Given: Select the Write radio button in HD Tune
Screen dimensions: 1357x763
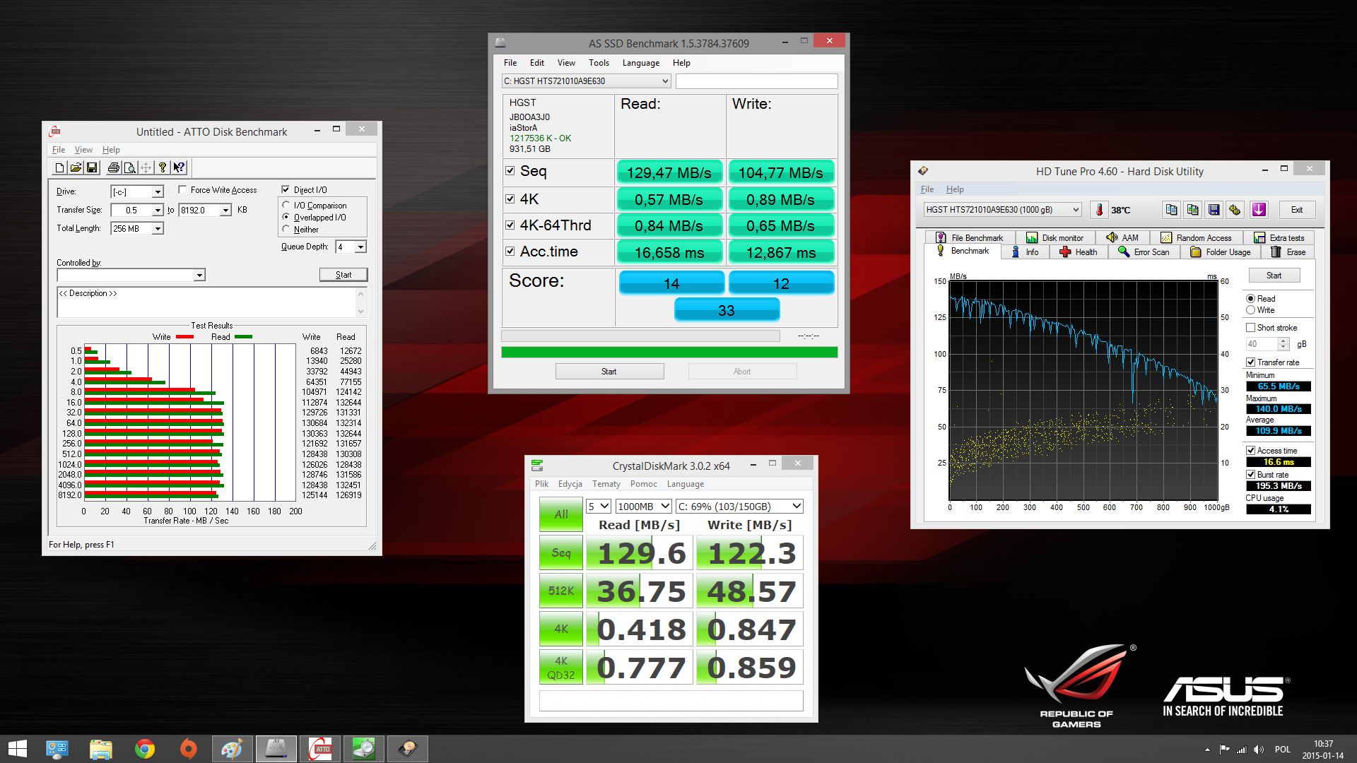Looking at the screenshot, I should pos(1251,309).
